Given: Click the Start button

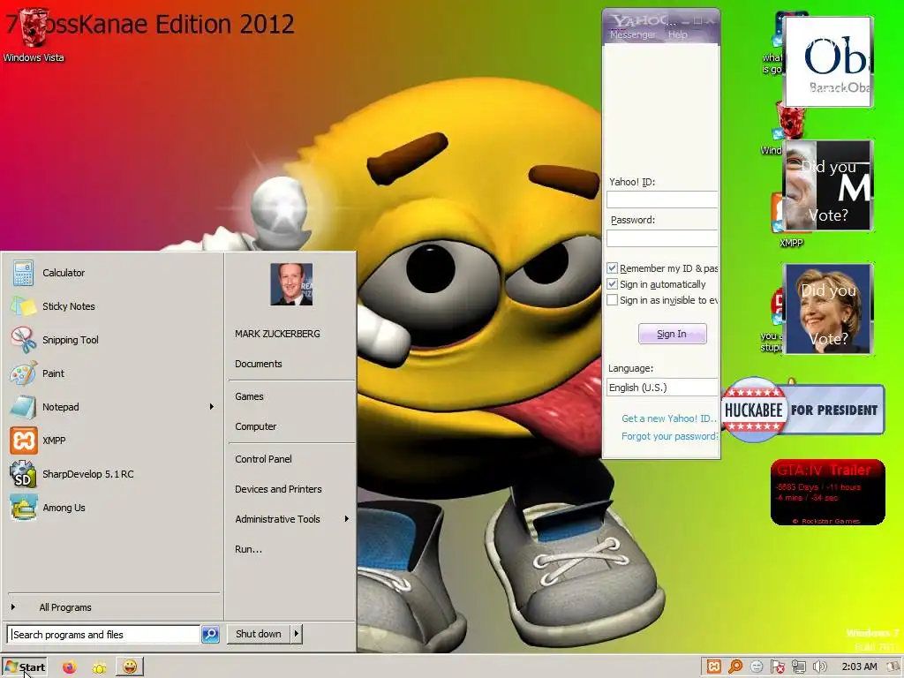Looking at the screenshot, I should (24, 667).
